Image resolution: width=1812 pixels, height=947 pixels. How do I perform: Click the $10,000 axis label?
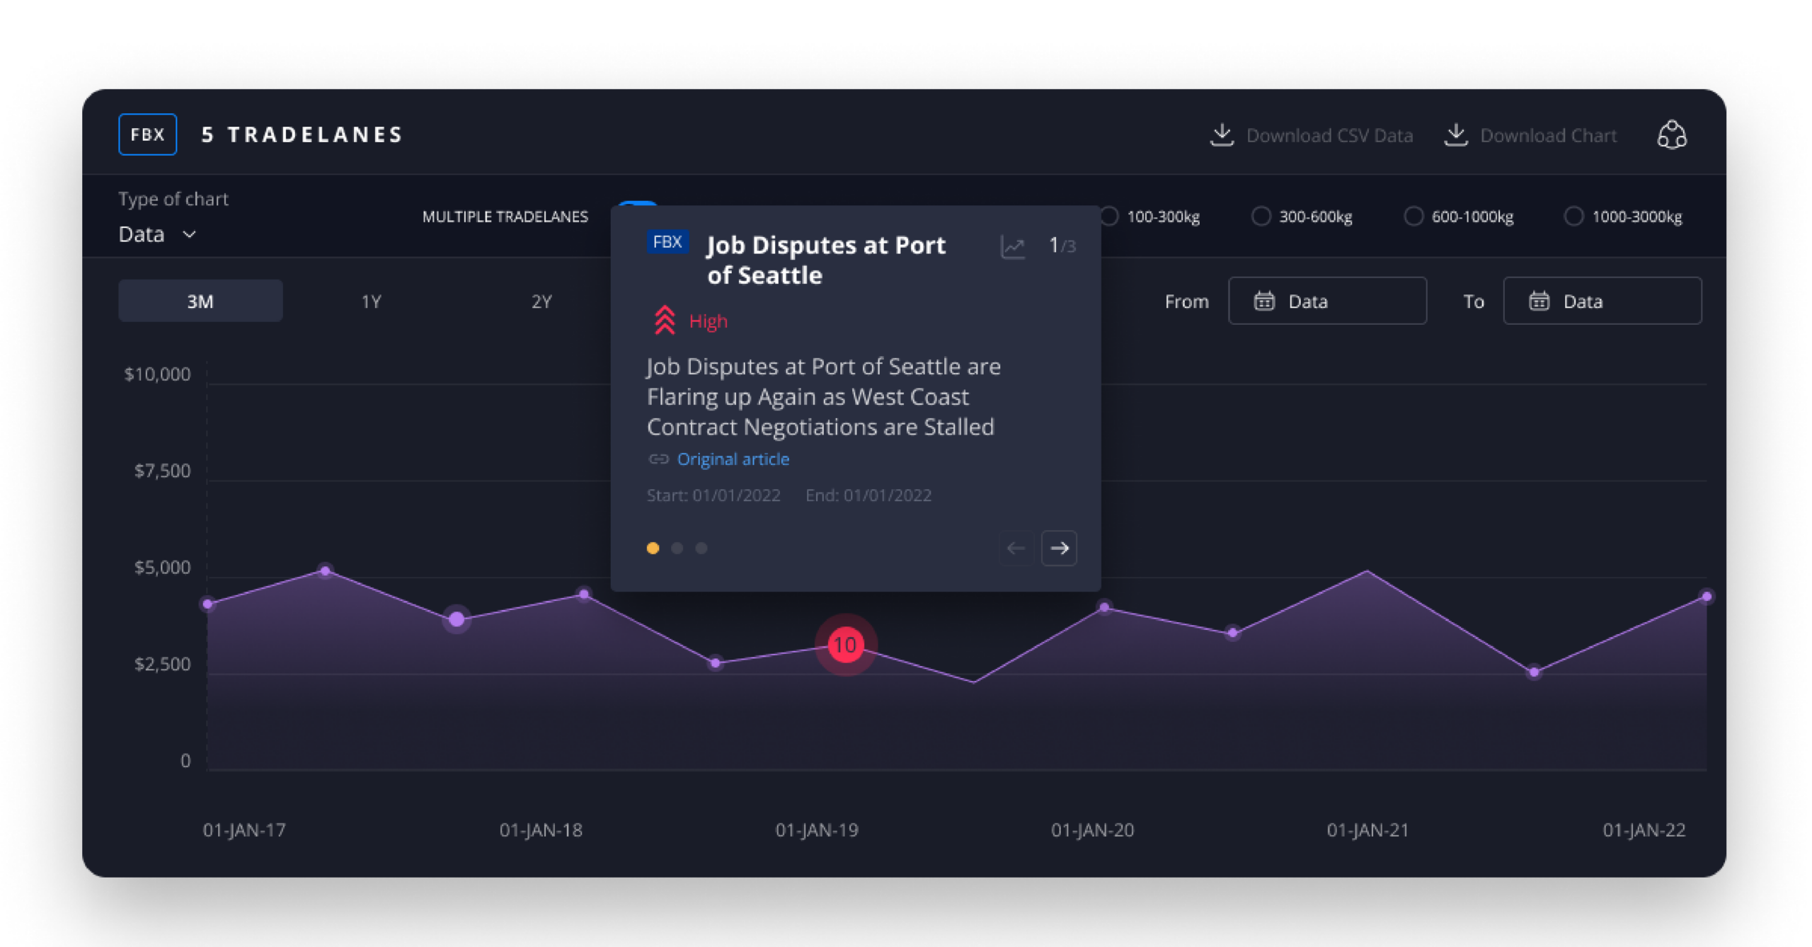coord(157,374)
